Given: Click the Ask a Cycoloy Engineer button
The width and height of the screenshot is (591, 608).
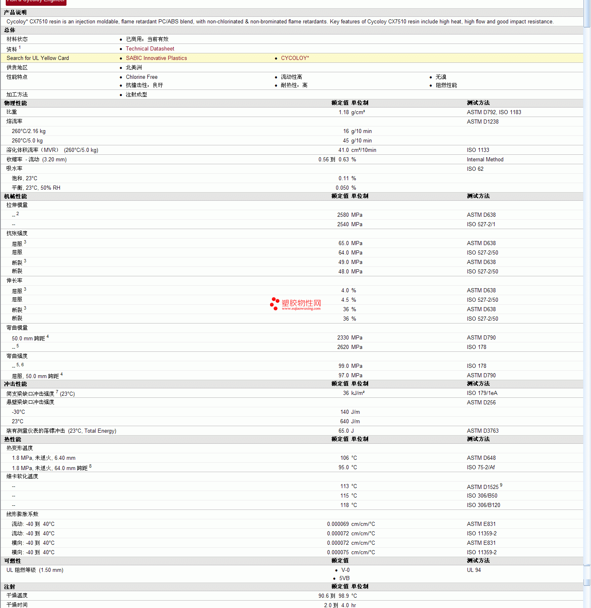Looking at the screenshot, I should tap(36, 2).
